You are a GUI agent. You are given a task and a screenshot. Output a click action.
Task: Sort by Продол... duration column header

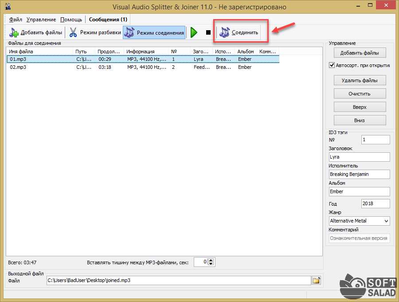coord(110,52)
